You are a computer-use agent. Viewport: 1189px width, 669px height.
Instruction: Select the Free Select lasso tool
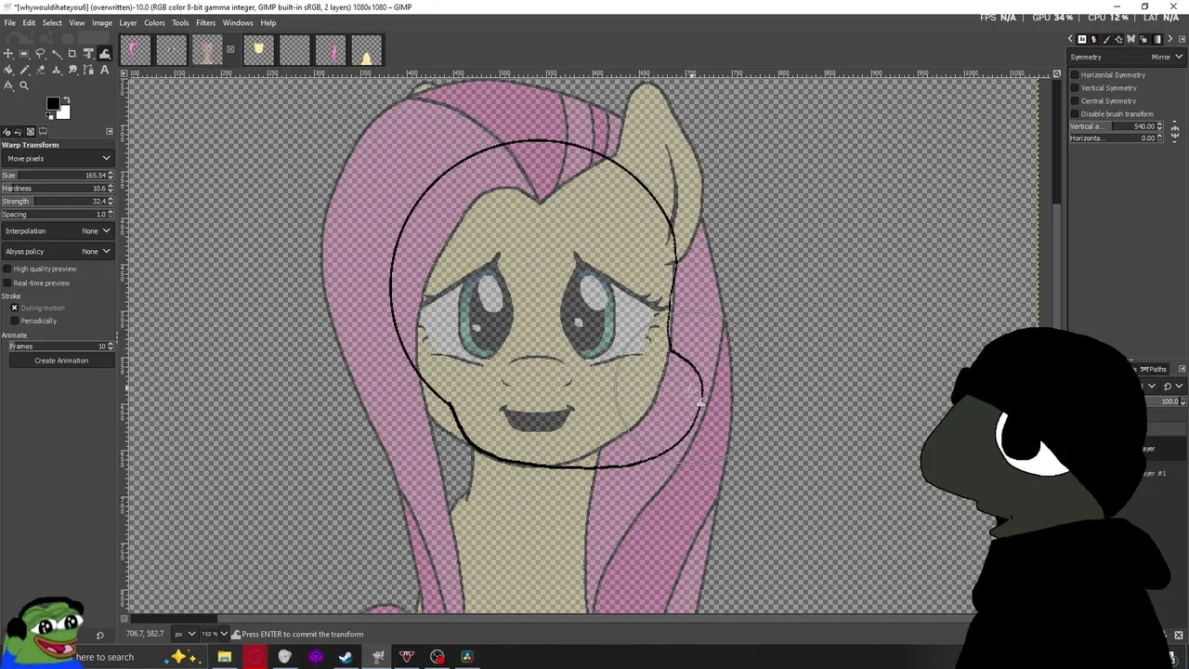tap(40, 54)
